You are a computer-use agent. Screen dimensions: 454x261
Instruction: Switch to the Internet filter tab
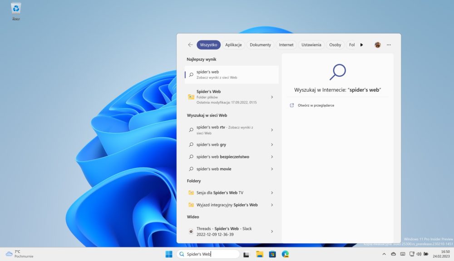(x=286, y=45)
